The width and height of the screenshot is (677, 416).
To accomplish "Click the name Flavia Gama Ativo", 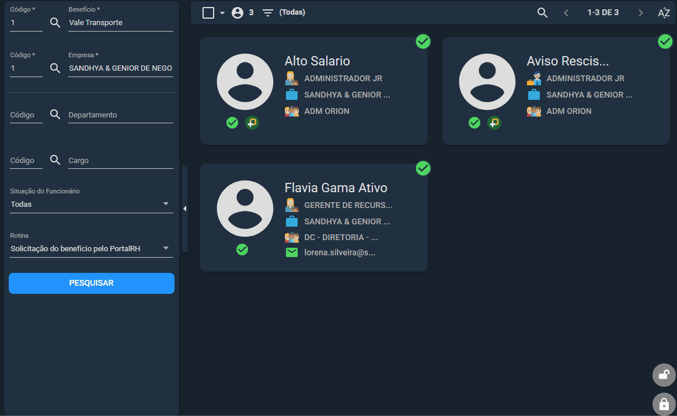I will tap(336, 188).
